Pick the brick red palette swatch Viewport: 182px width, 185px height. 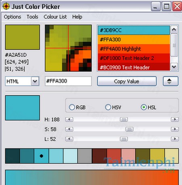coord(114,156)
